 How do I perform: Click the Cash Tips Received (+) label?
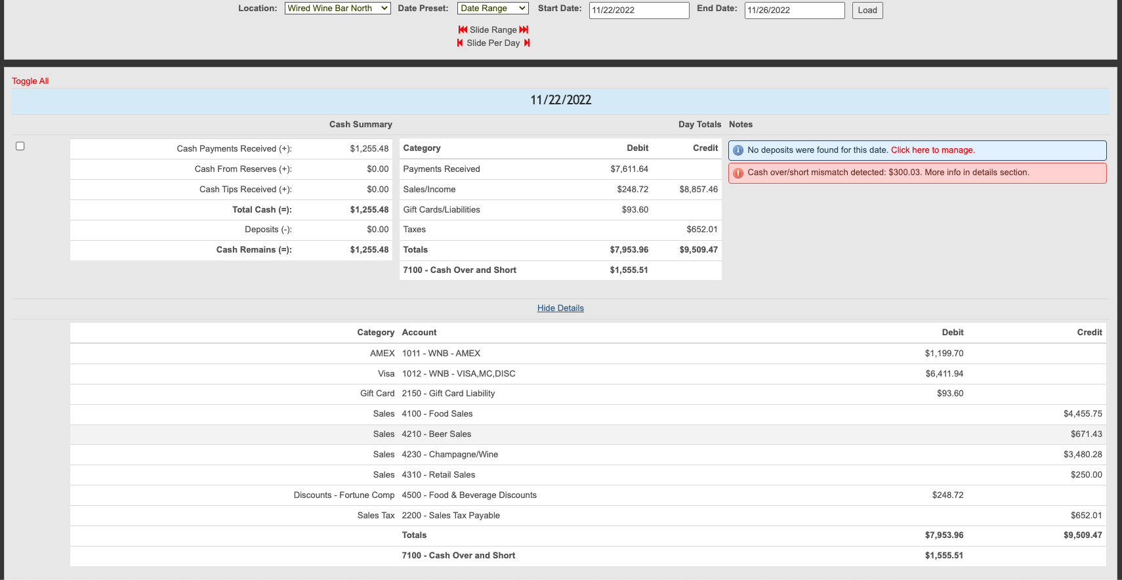point(245,190)
